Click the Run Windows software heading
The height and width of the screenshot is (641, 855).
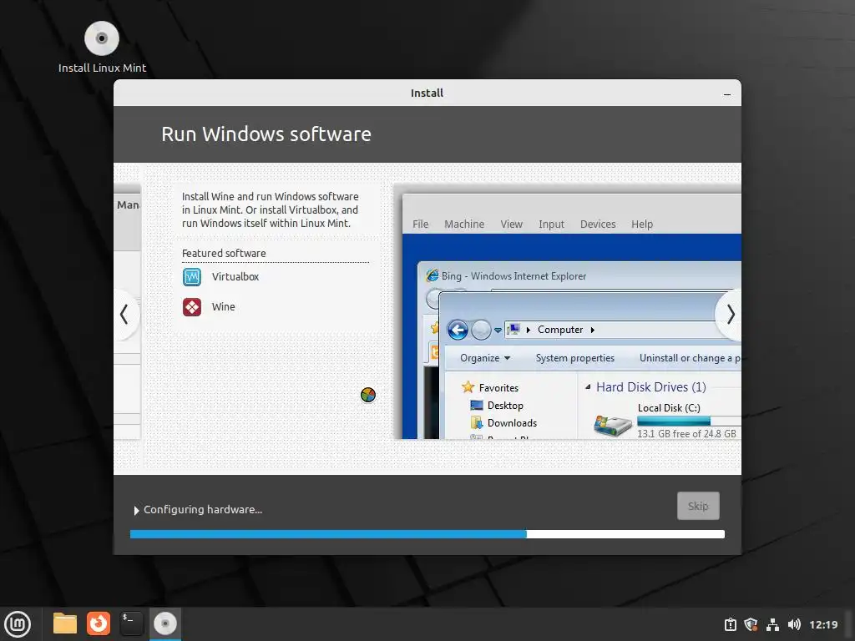pyautogui.click(x=266, y=134)
